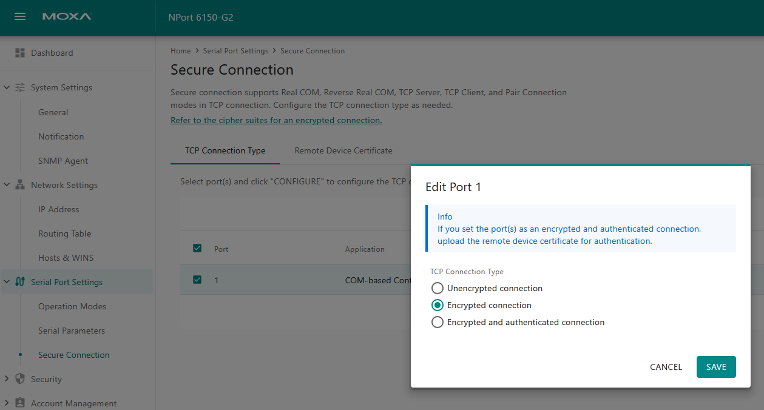Viewport: 764px width, 410px height.
Task: Open the TCP Connection Type tab
Action: (x=225, y=150)
